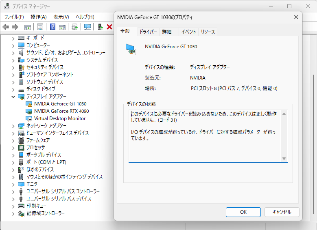Switch to the イベント tab
Image resolution: width=317 pixels, height=230 pixels.
[x=189, y=32]
